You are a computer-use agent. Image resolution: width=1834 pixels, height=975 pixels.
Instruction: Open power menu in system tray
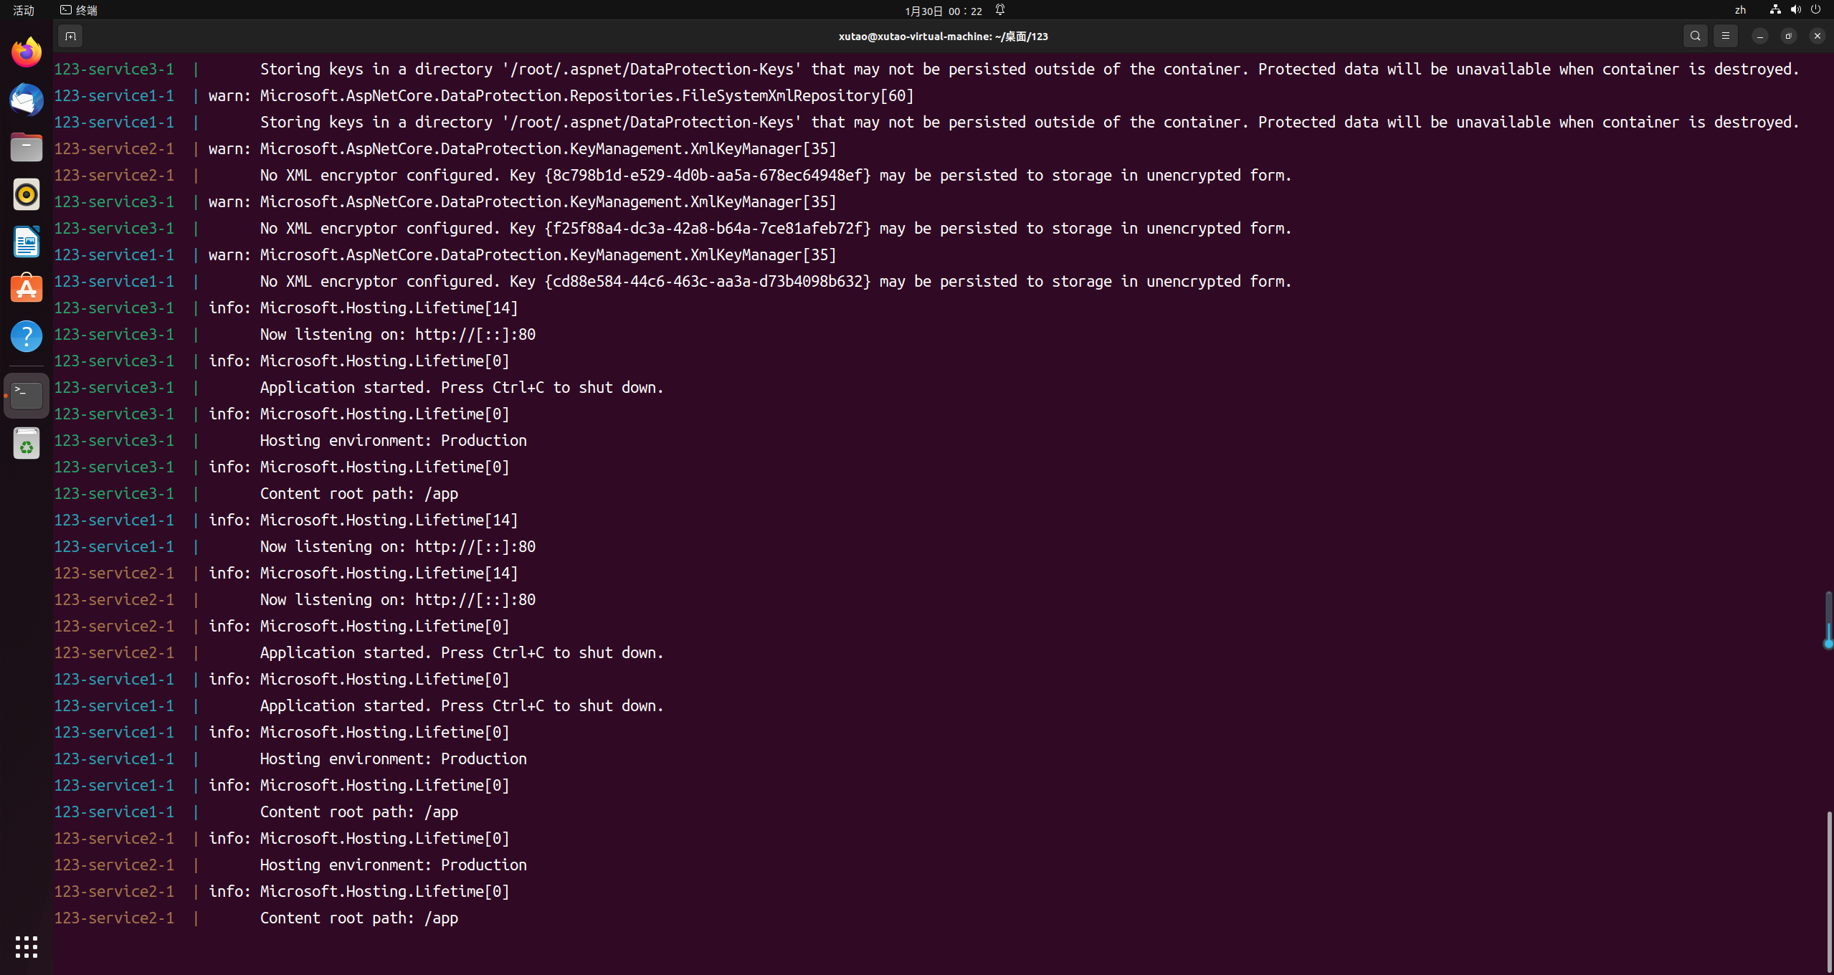[1815, 10]
